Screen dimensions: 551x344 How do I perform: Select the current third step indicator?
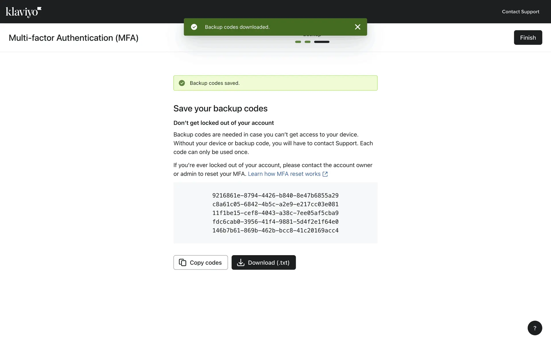tap(321, 42)
